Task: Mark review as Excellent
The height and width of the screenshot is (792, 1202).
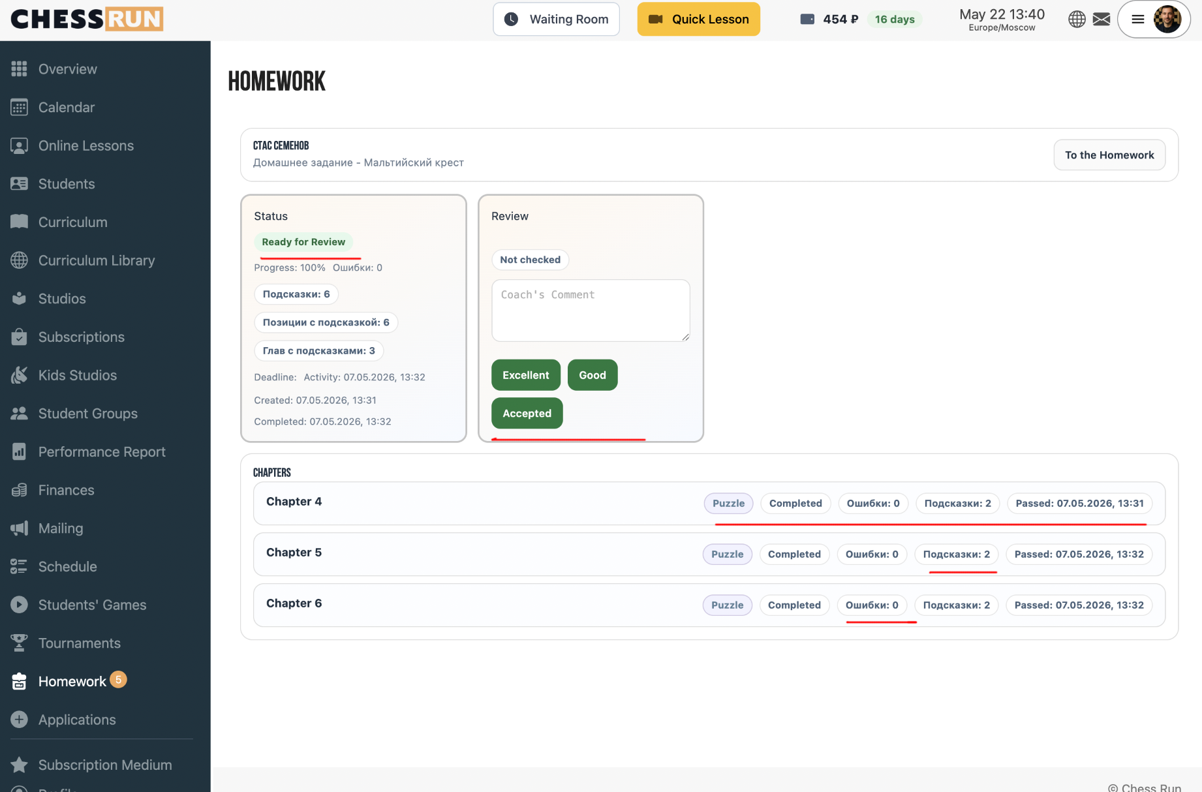Action: click(526, 375)
